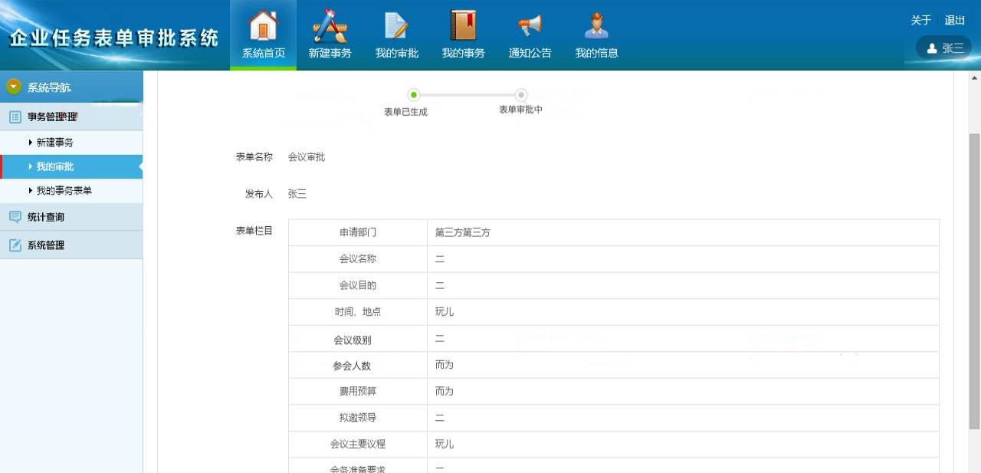Click the 张三 user button

(x=944, y=48)
